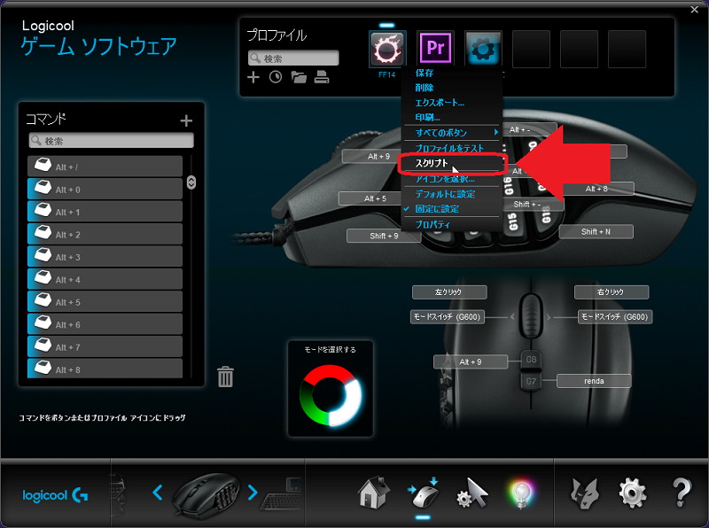Choose 削除 in context menu

425,88
